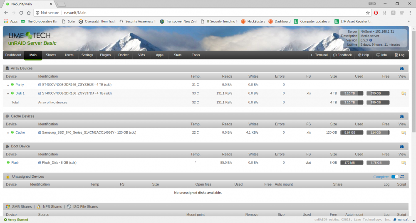
Task: Browse Disk 1 folder view icon
Action: click(x=404, y=93)
